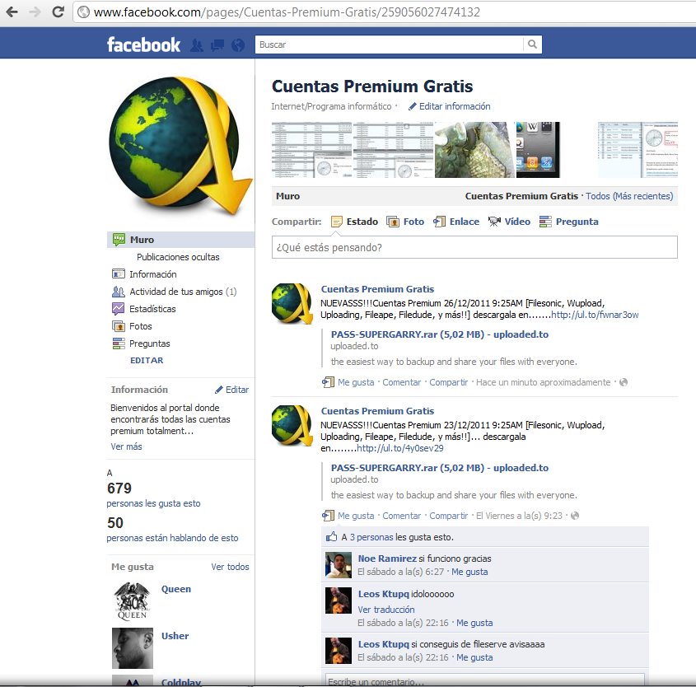
Task: Click the Muro speech bubble icon
Action: pyautogui.click(x=119, y=240)
